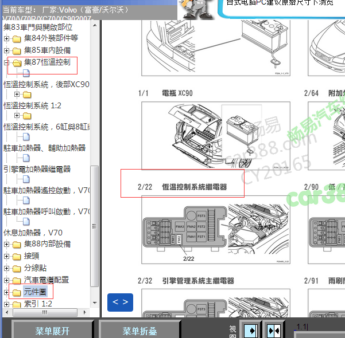Click folder icon of 接頭
345x338 pixels.
click(x=17, y=256)
